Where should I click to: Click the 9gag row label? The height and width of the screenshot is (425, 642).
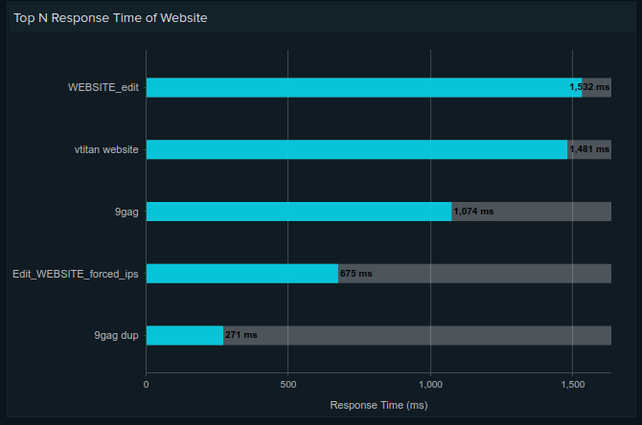126,212
